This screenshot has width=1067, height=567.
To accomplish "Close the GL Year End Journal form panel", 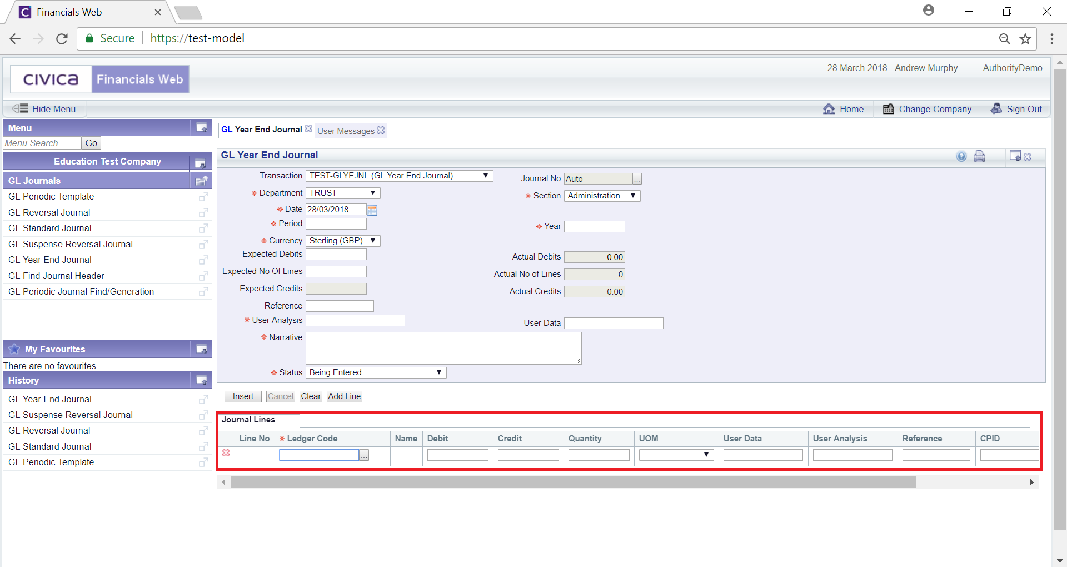I will point(1028,157).
